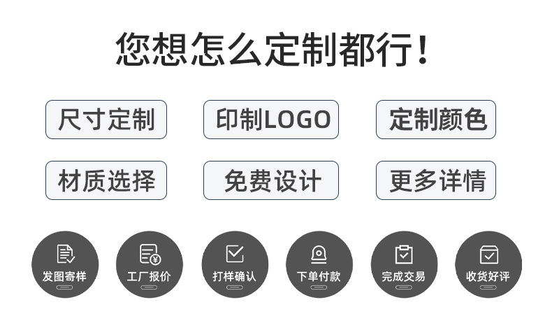Select the 印制LOGO button
Screen dimensions: 552x316
point(271,120)
